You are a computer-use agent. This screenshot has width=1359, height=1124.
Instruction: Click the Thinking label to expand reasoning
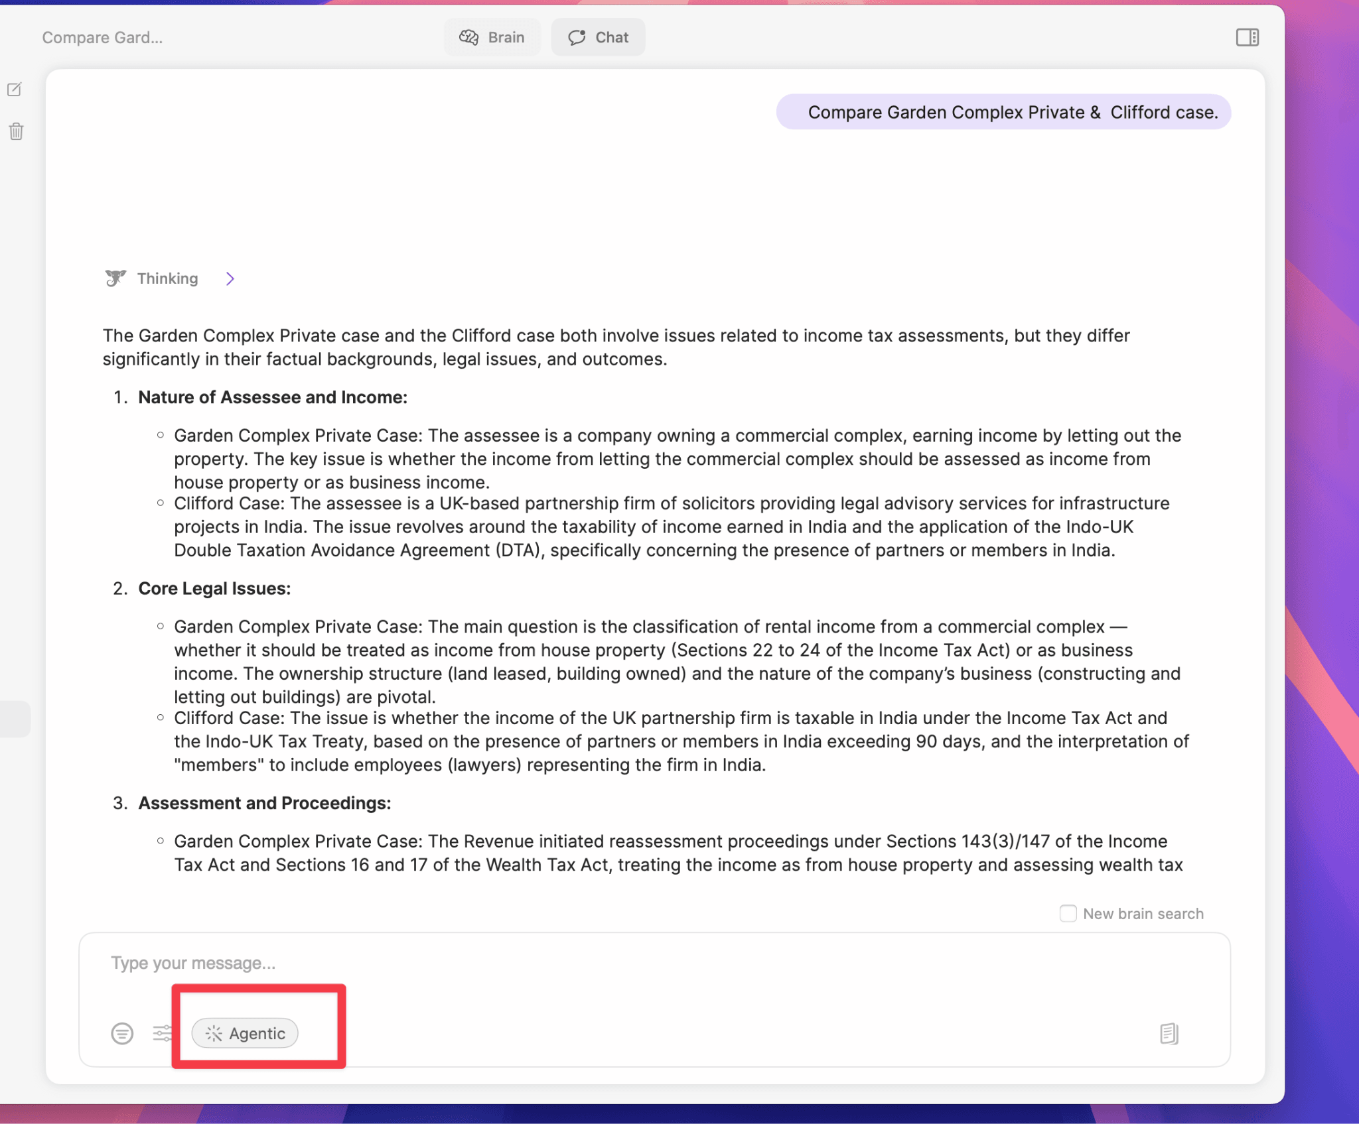[167, 279]
